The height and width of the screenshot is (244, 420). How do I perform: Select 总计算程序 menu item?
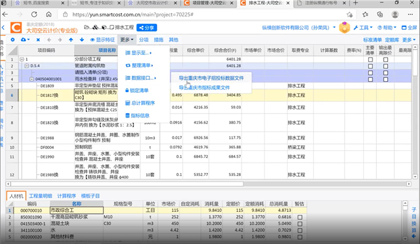[x=140, y=103]
